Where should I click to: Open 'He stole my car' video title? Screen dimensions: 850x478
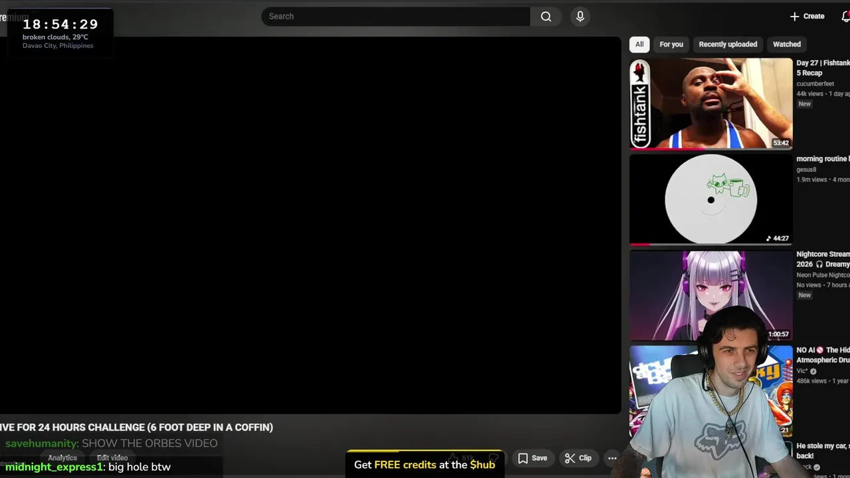823,451
